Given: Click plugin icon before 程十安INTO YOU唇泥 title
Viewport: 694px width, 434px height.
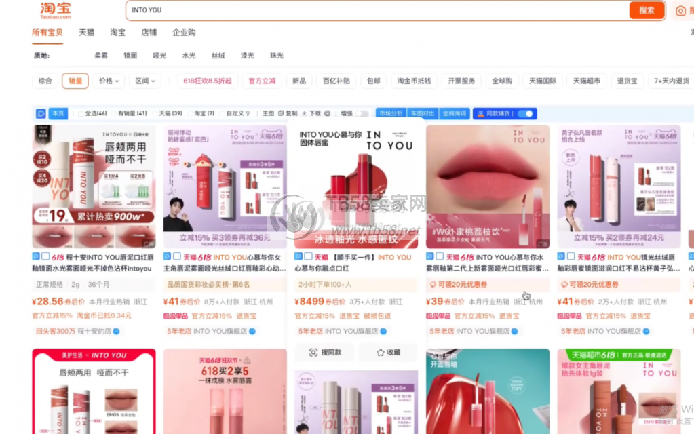Looking at the screenshot, I should pyautogui.click(x=36, y=256).
